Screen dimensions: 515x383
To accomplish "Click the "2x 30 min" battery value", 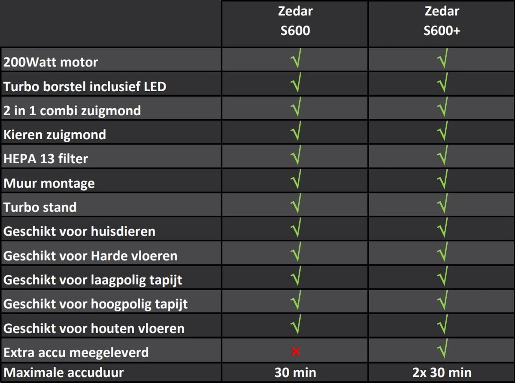I will (442, 372).
